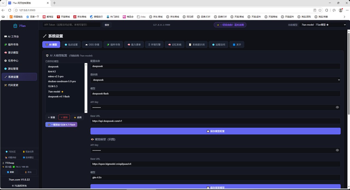Reload the browser page
Image resolution: width=350 pixels, height=190 pixels.
tap(10, 10)
